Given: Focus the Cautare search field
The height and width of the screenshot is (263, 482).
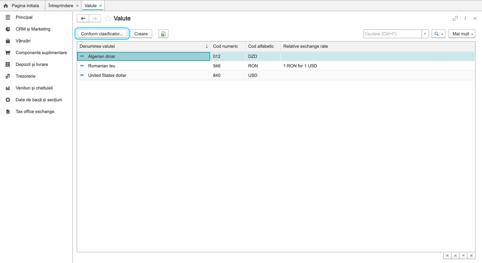Looking at the screenshot, I should [392, 34].
